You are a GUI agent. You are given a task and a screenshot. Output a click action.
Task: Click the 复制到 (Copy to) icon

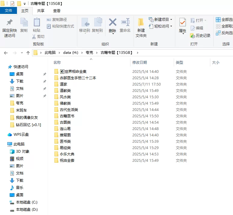[x=98, y=22]
